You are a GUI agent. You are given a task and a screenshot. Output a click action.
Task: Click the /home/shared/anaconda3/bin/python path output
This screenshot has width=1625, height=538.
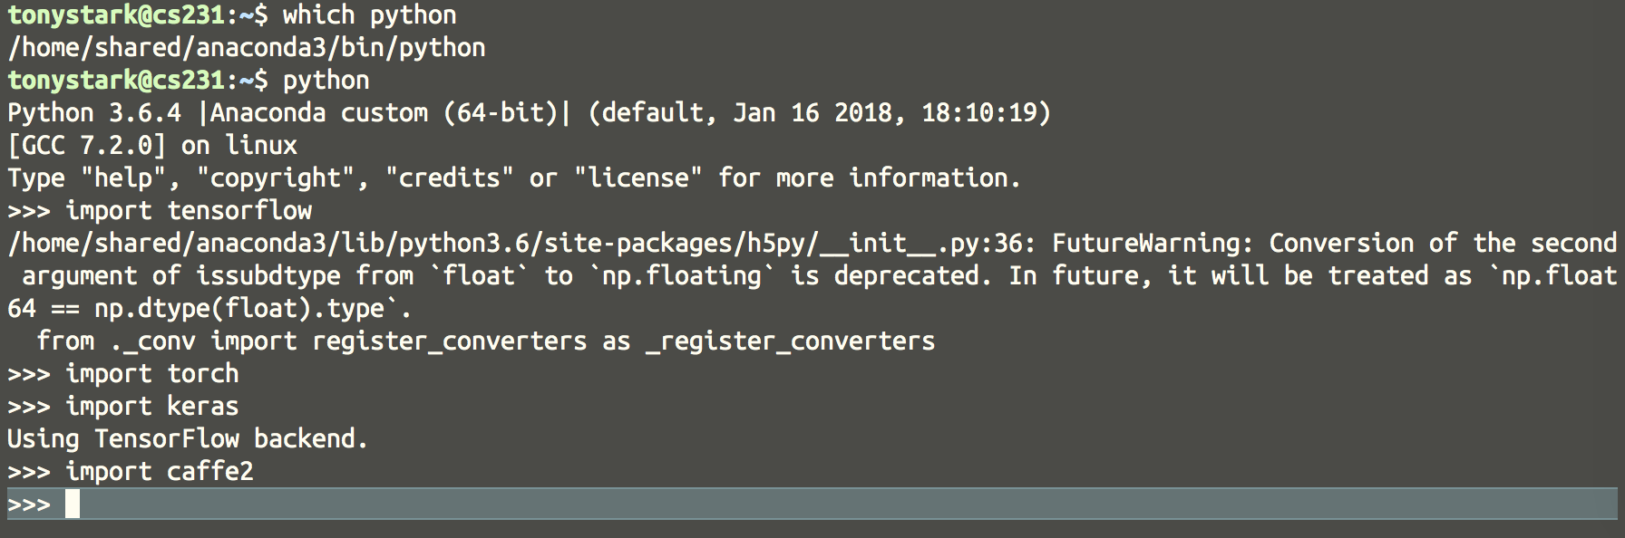coord(247,48)
